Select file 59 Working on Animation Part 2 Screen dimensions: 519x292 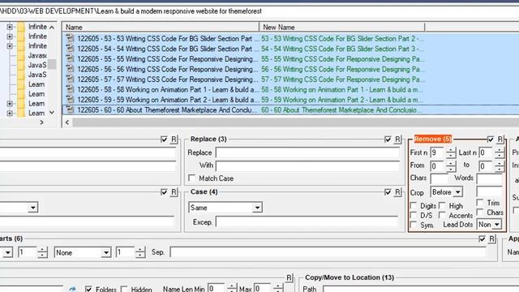coord(290,100)
